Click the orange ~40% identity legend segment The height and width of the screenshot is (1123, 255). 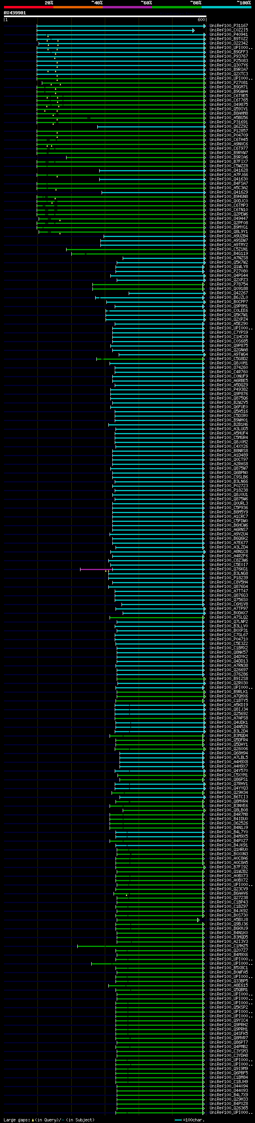(78, 7)
